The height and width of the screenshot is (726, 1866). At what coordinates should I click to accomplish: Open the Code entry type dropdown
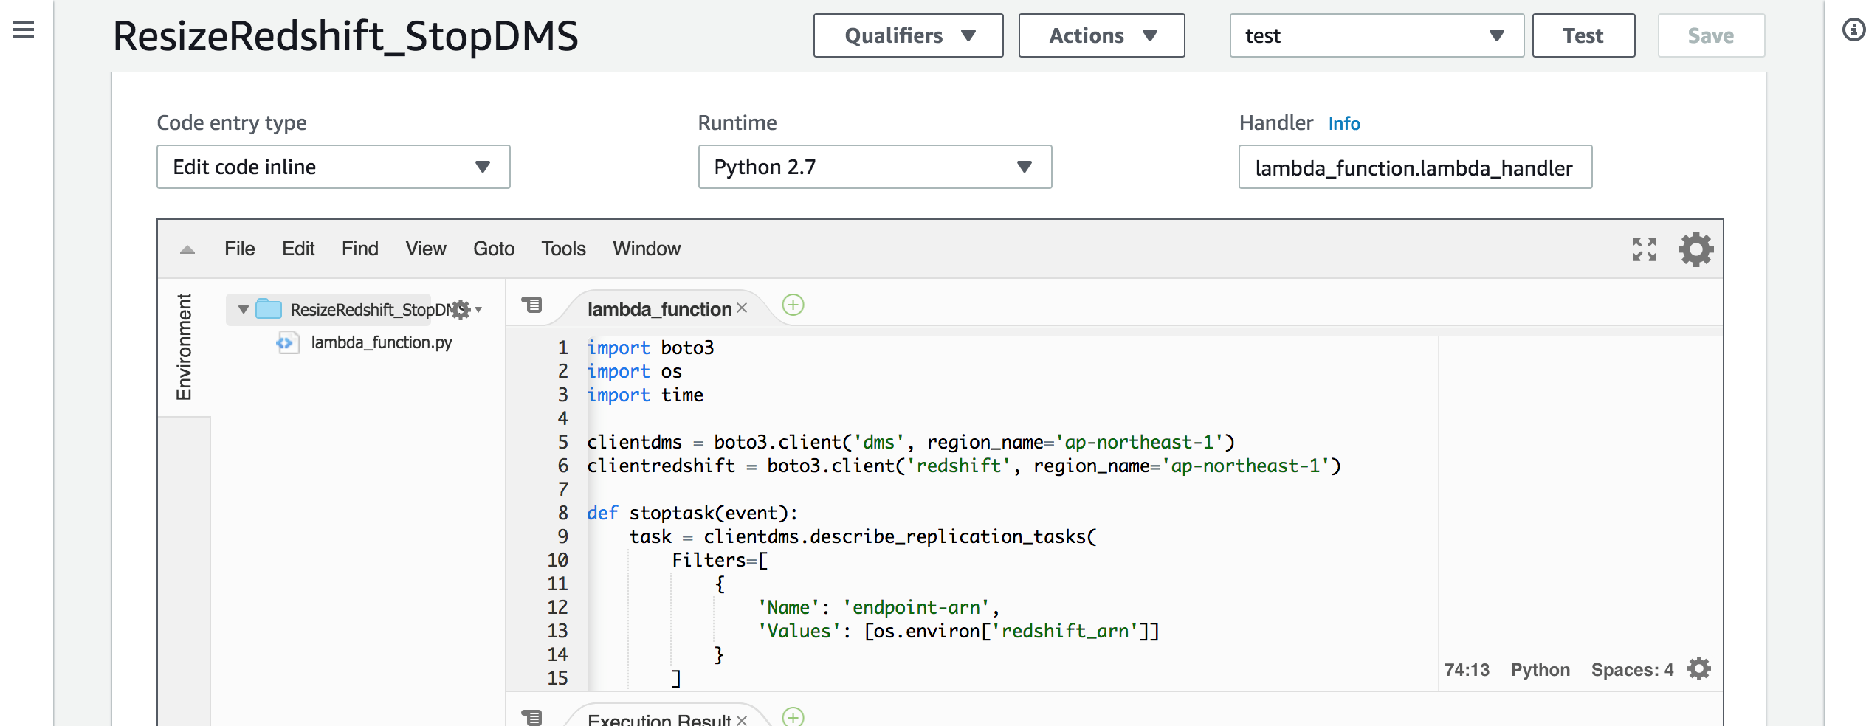click(333, 167)
